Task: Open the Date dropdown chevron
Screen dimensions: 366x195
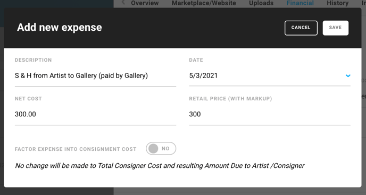Action: point(348,75)
